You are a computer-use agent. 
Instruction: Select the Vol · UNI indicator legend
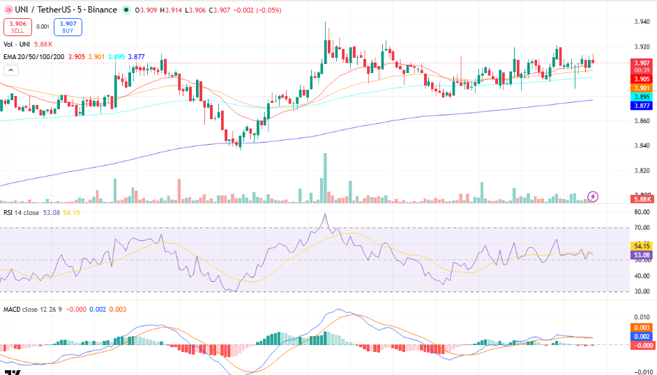coord(17,45)
